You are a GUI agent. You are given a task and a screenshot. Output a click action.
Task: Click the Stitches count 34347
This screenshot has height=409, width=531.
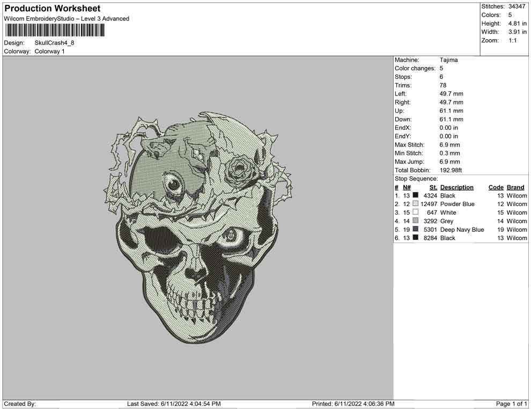point(517,6)
